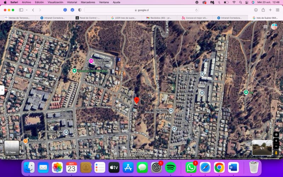Click the map's my location button
This screenshot has width=283, height=177.
(276, 135)
